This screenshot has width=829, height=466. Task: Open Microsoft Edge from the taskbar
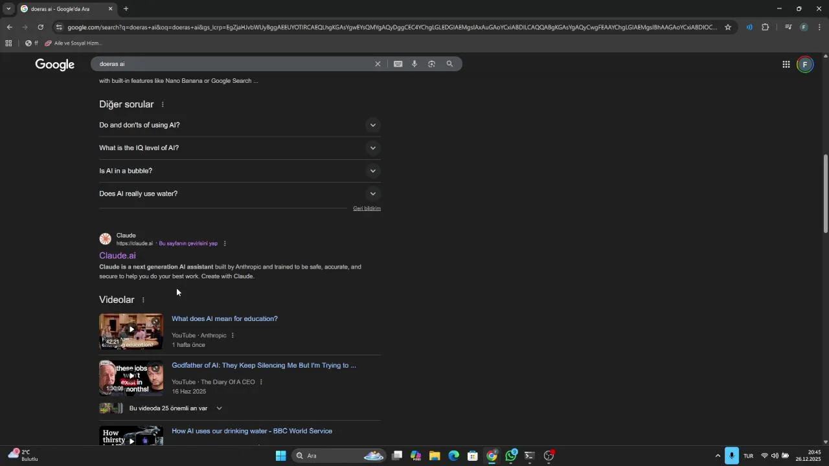pos(453,456)
